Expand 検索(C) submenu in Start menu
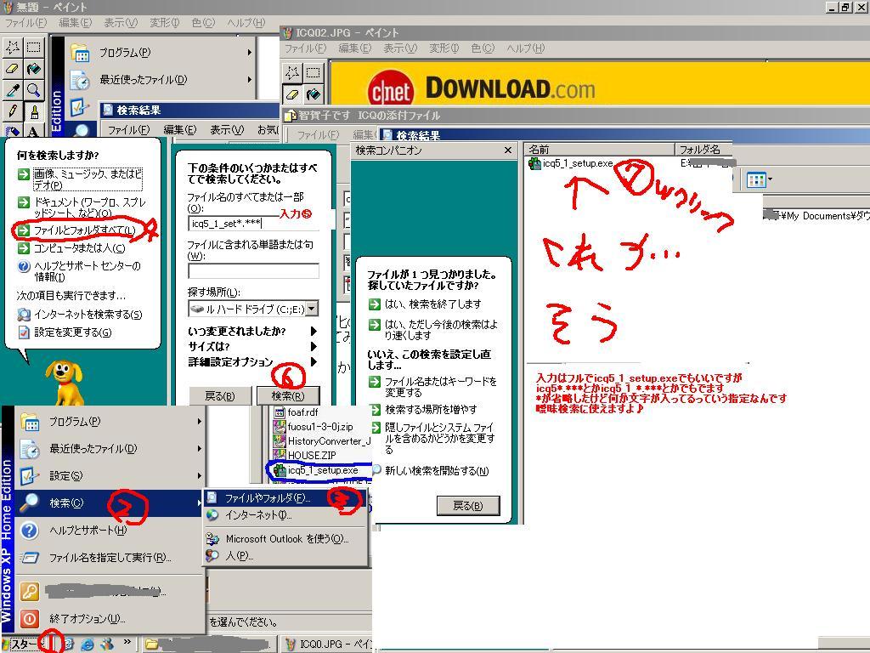This screenshot has width=870, height=653. tap(199, 503)
